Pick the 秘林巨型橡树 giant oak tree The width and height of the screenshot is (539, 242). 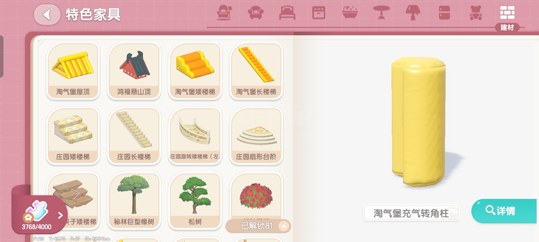(134, 201)
